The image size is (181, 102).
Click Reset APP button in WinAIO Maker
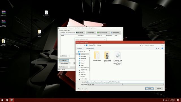coord(80,33)
